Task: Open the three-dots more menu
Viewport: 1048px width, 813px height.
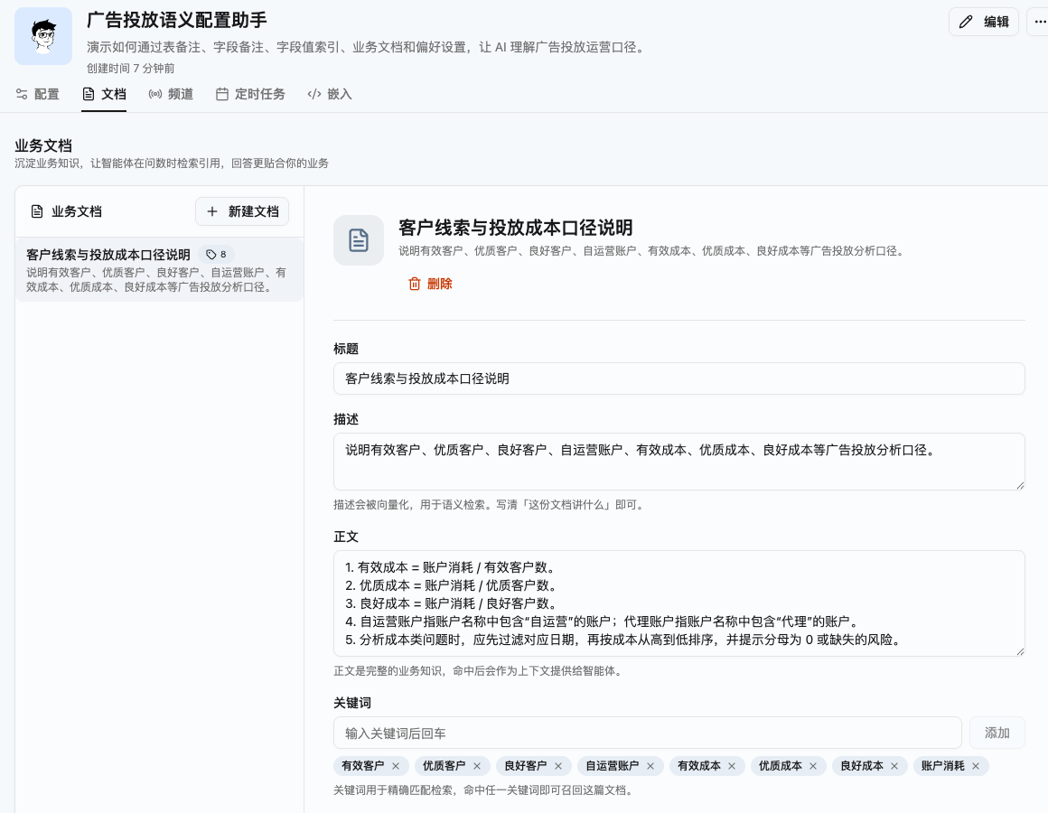Action: coord(1039,22)
